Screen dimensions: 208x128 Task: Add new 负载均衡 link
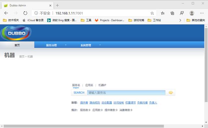(142, 103)
